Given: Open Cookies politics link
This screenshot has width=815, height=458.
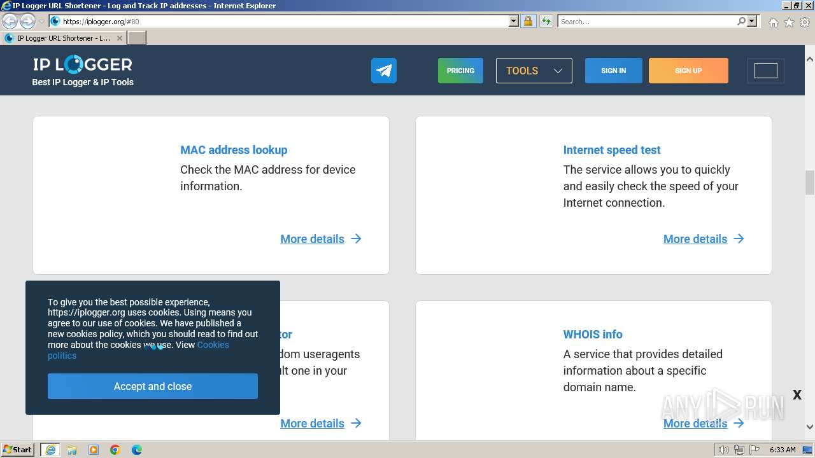Looking at the screenshot, I should pyautogui.click(x=138, y=350).
